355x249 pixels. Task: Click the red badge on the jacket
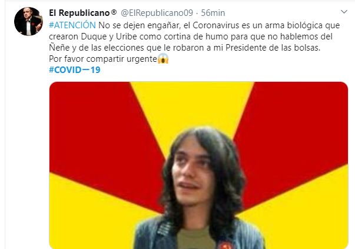[224, 245]
